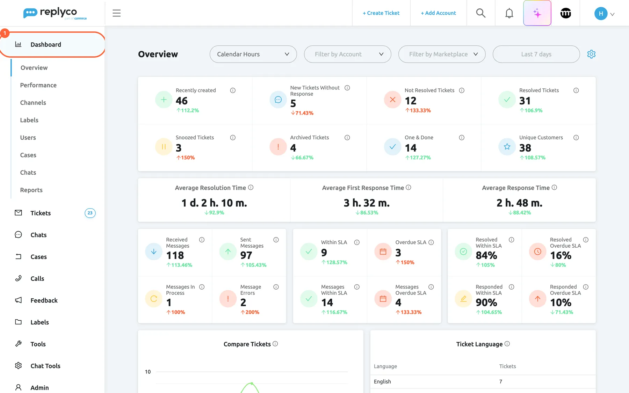Image resolution: width=629 pixels, height=393 pixels.
Task: Click + Create Ticket
Action: click(381, 13)
